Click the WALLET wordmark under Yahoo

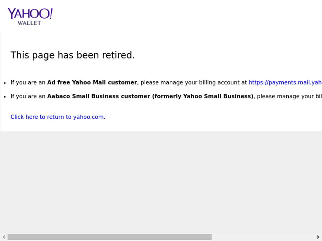29,23
